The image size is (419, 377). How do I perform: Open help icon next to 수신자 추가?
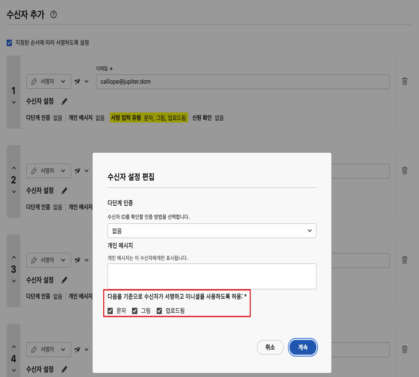[x=54, y=15]
